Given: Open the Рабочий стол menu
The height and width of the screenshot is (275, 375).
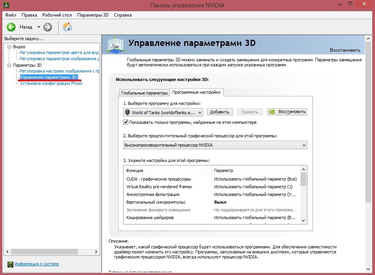Looking at the screenshot, I should pyautogui.click(x=57, y=15).
